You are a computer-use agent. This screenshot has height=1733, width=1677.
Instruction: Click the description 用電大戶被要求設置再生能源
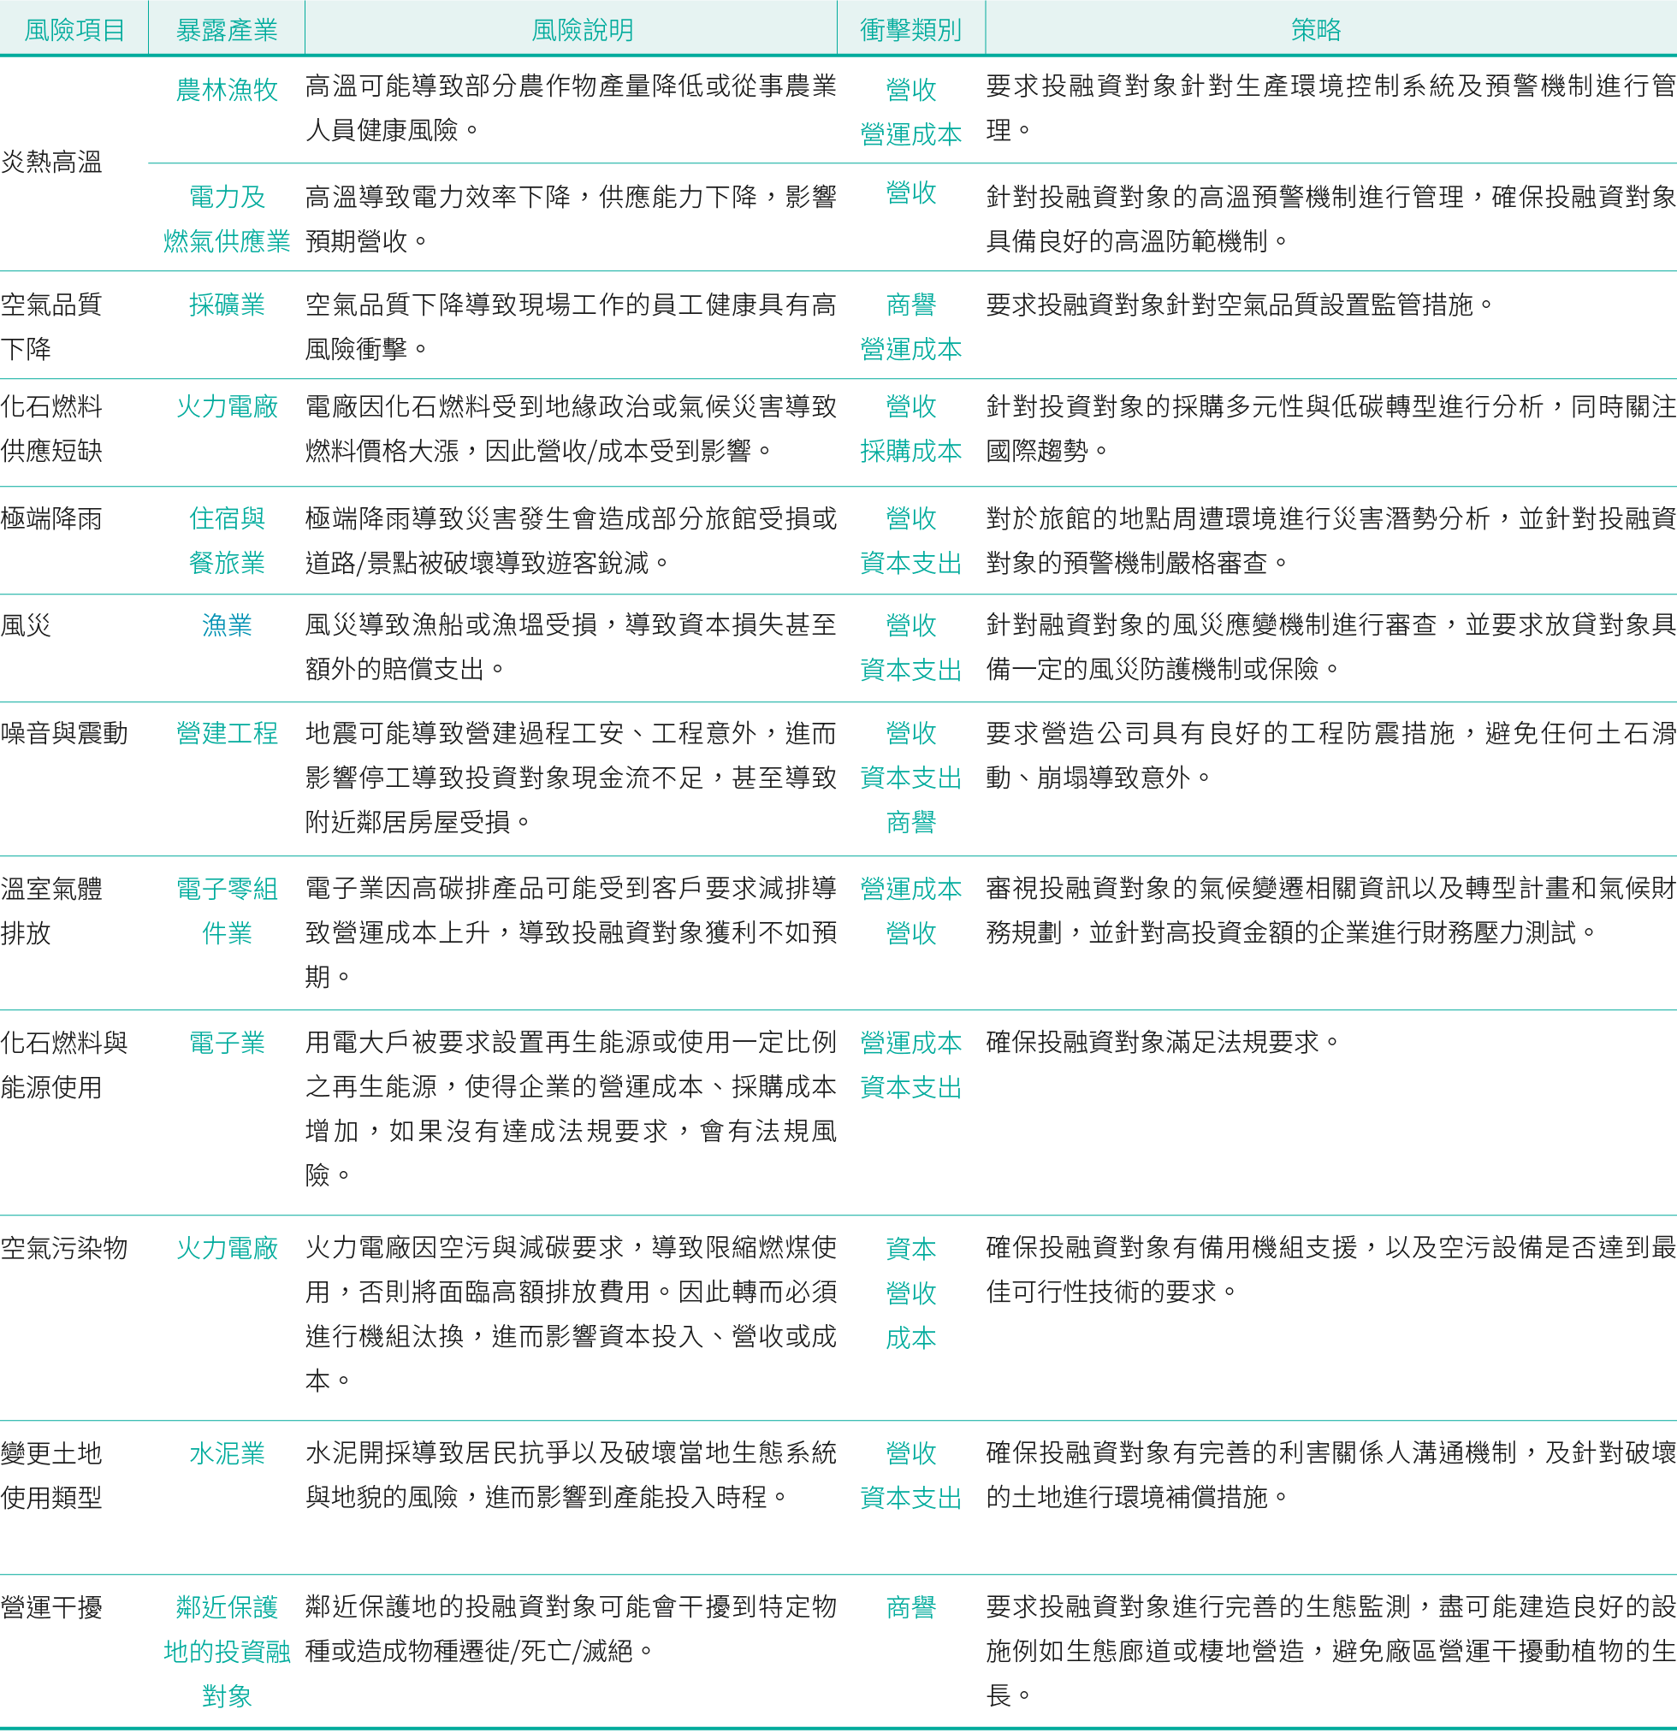[x=571, y=1108]
